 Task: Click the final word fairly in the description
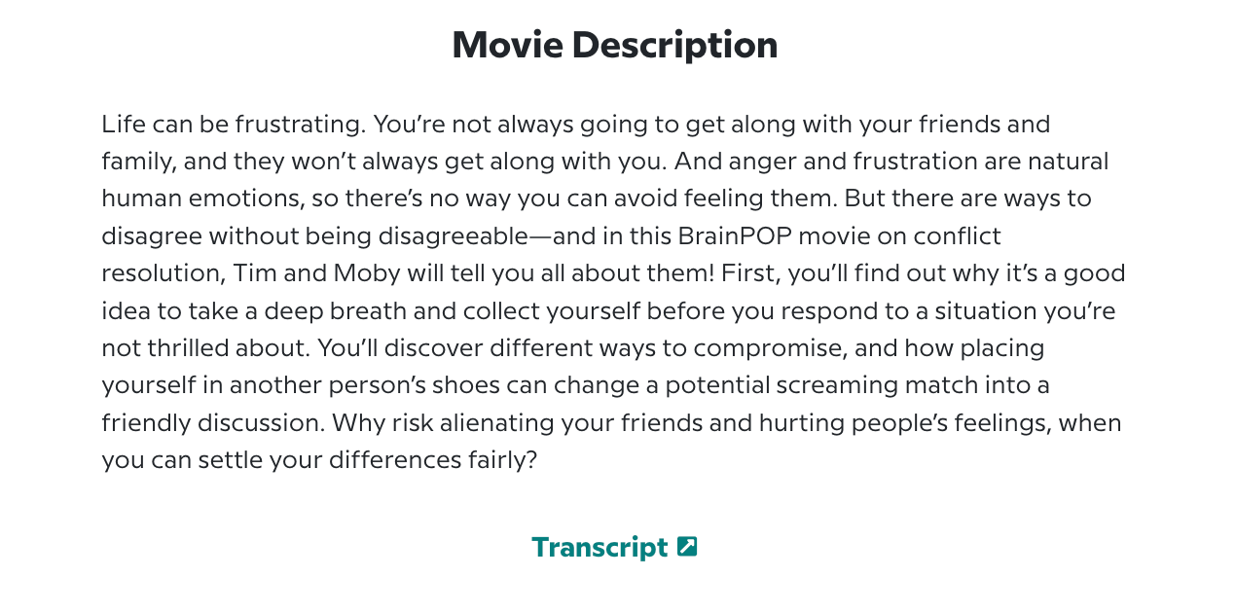pos(496,460)
